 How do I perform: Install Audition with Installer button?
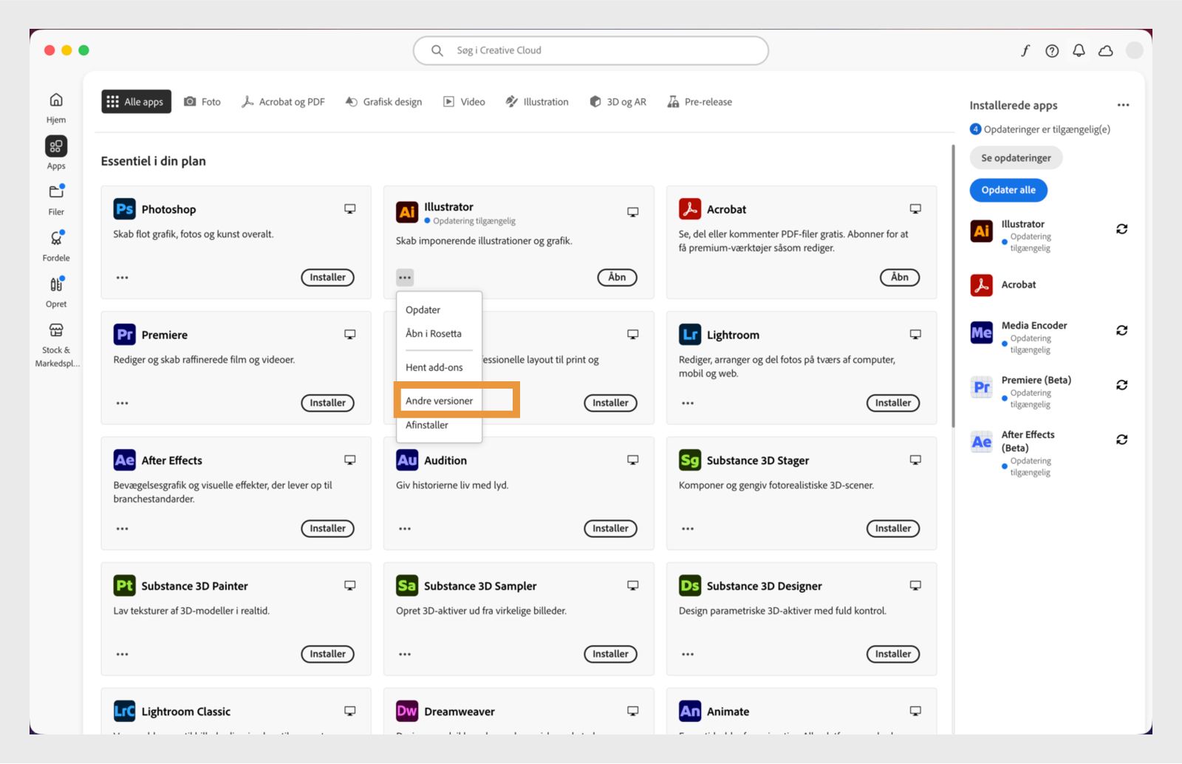point(610,529)
